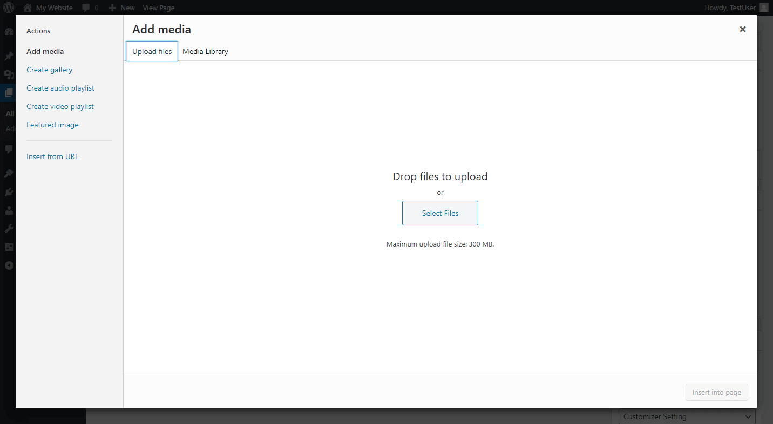Open the Dashboard icon in sidebar
773x424 pixels.
pos(9,32)
